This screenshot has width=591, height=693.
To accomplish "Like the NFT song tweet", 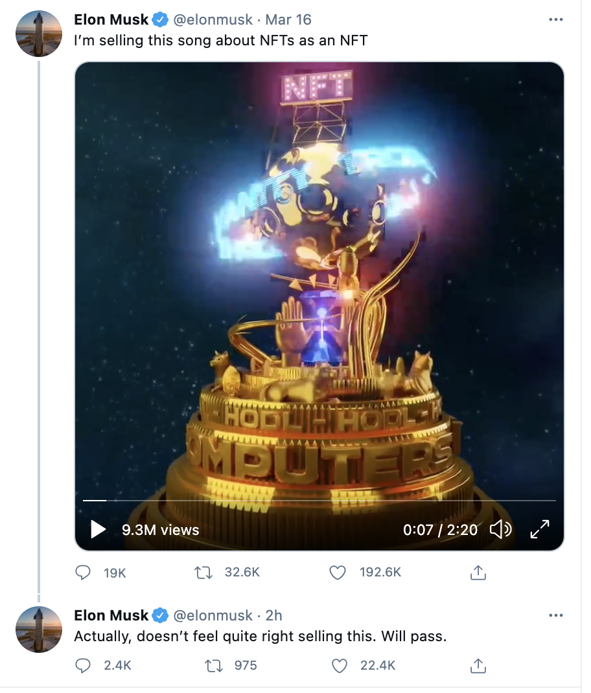I will pyautogui.click(x=337, y=573).
